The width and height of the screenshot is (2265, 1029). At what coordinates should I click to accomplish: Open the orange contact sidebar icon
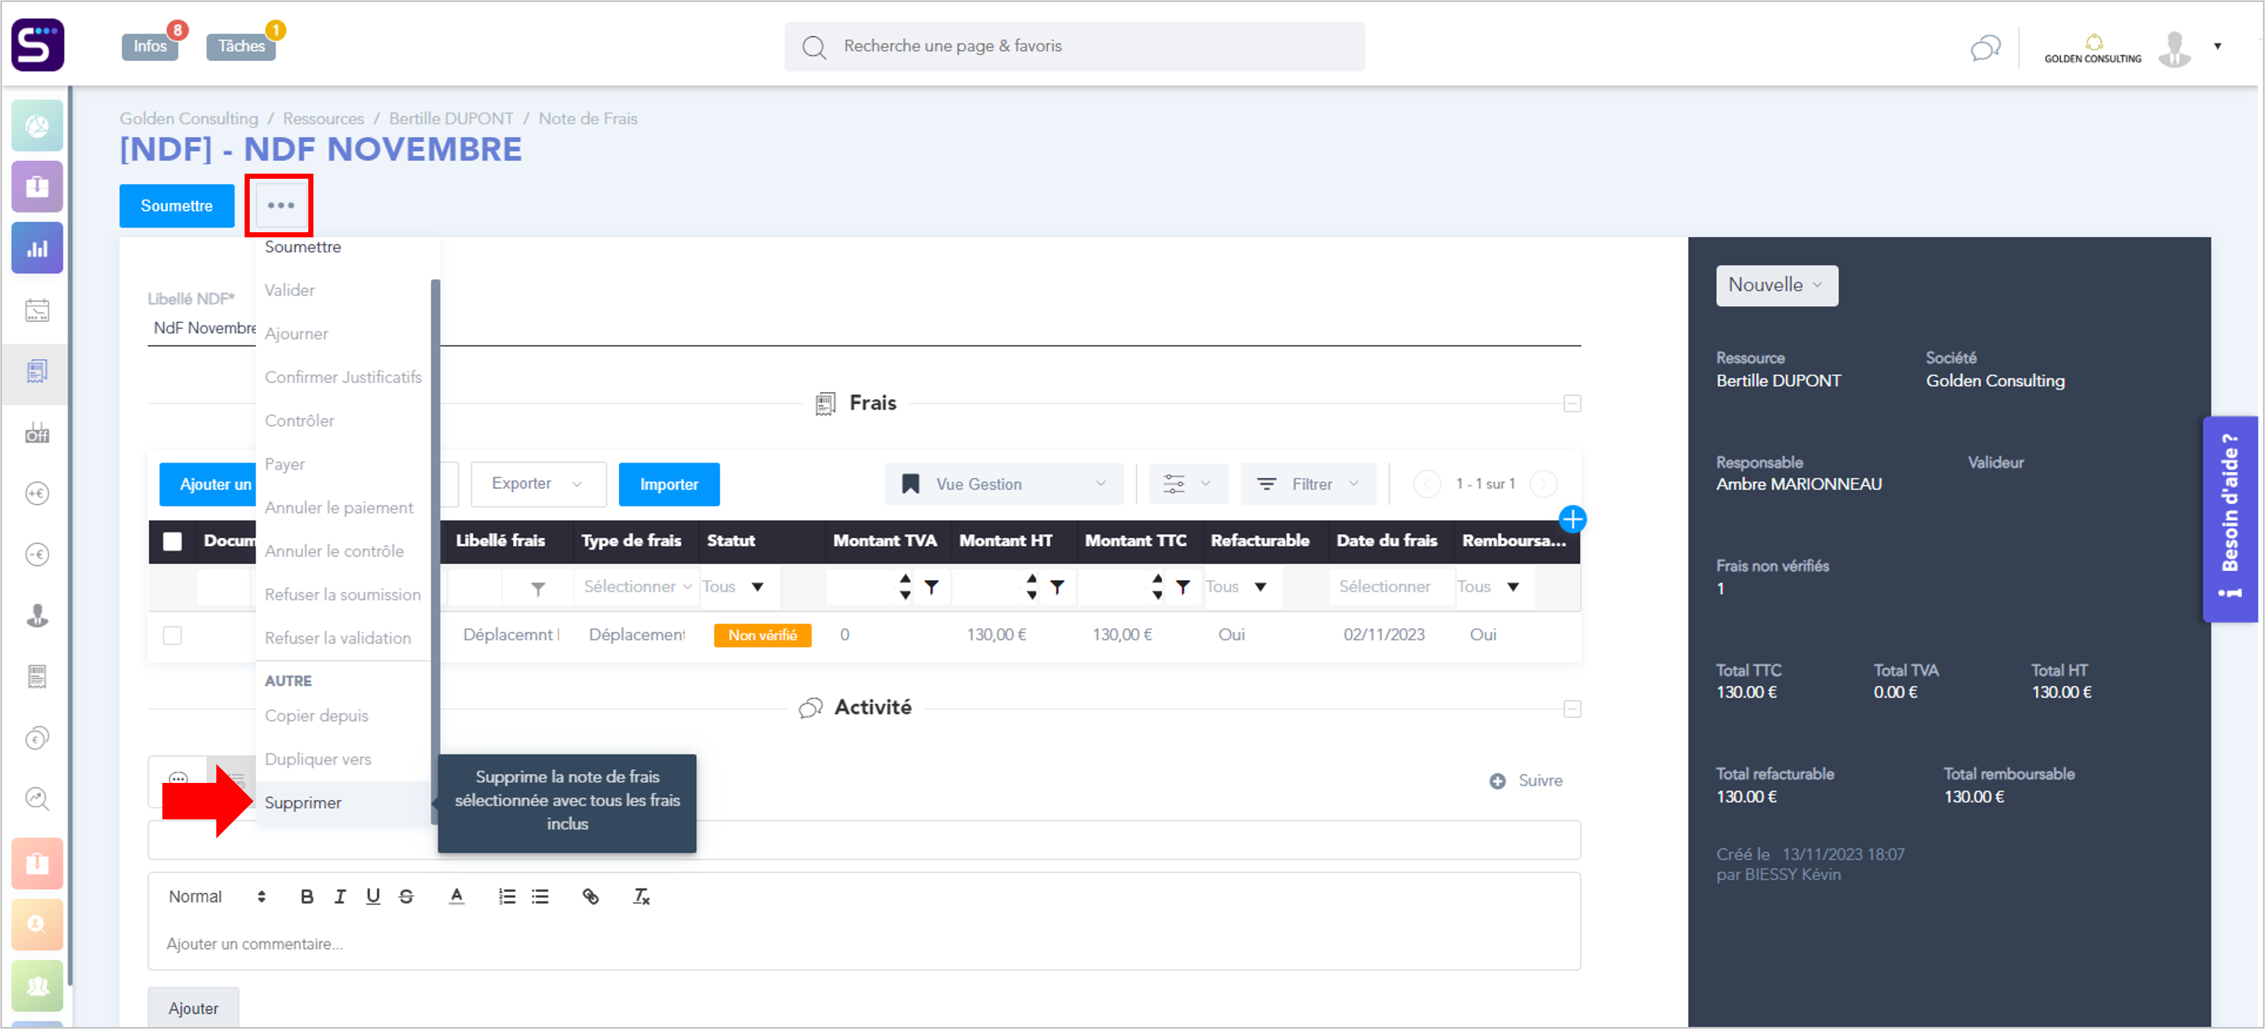pyautogui.click(x=37, y=924)
